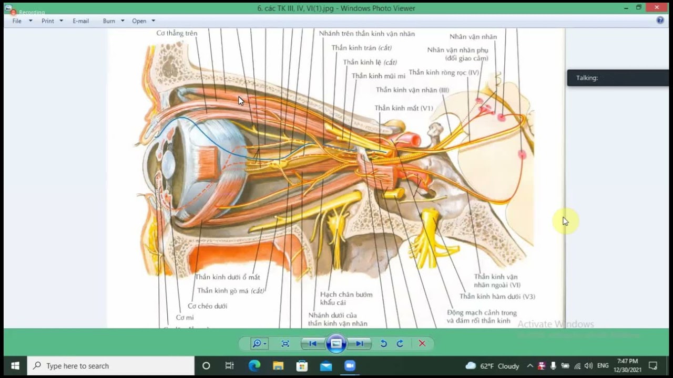The image size is (673, 378).
Task: Click the fit-to-window actual size icon
Action: point(285,344)
